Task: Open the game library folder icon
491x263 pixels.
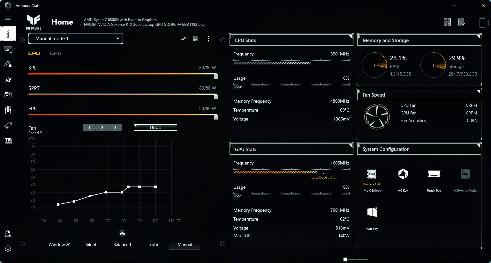Action: pyautogui.click(x=8, y=95)
